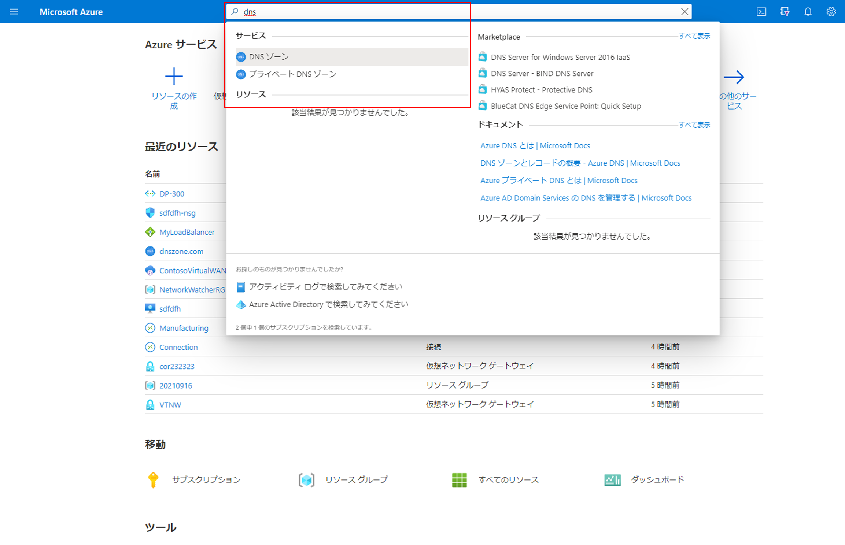Click the 20210916 resource group icon
845x545 pixels.
point(150,386)
